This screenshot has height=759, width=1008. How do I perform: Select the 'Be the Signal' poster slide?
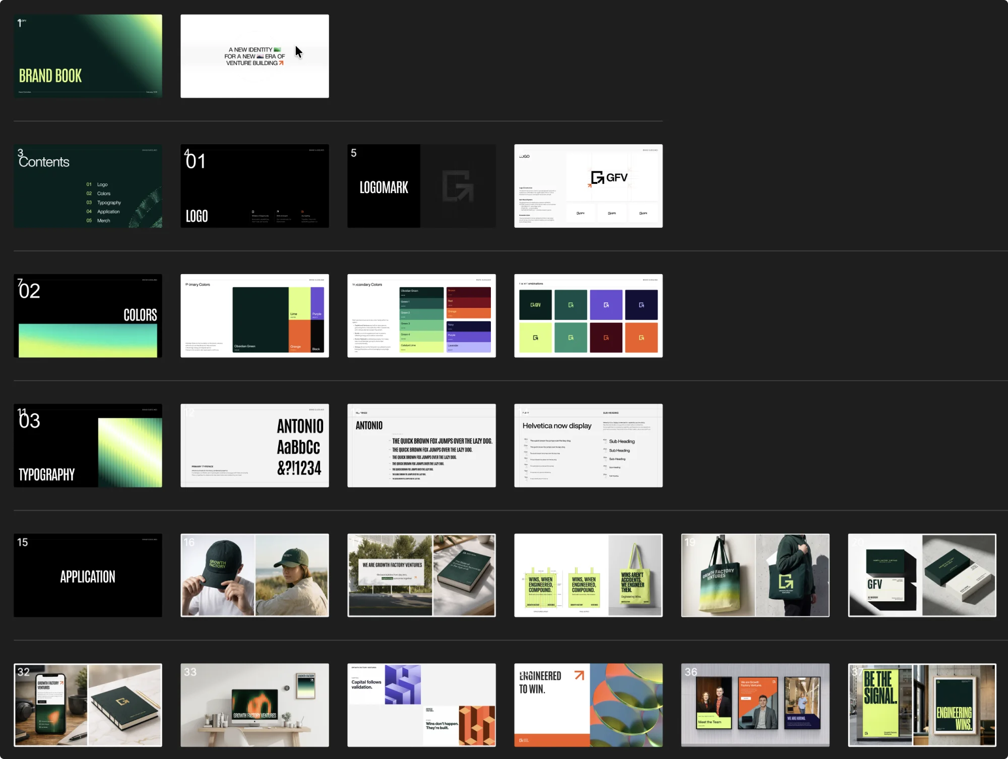click(x=922, y=705)
